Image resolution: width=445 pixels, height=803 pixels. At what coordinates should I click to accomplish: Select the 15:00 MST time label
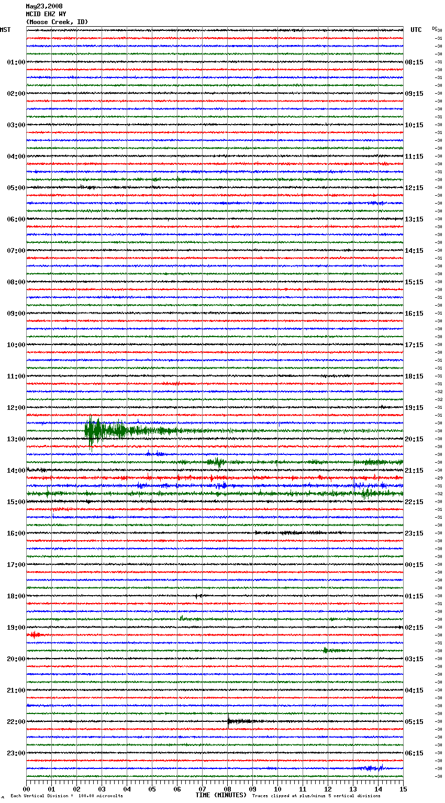[x=16, y=502]
